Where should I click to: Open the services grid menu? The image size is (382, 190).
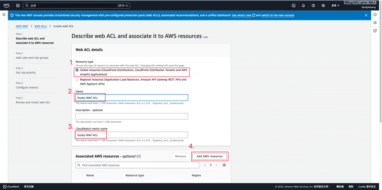pos(18,5)
